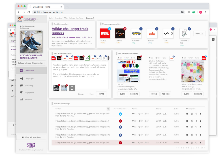Reshare the sticky notes image post
224x155 pixels.
point(198,94)
